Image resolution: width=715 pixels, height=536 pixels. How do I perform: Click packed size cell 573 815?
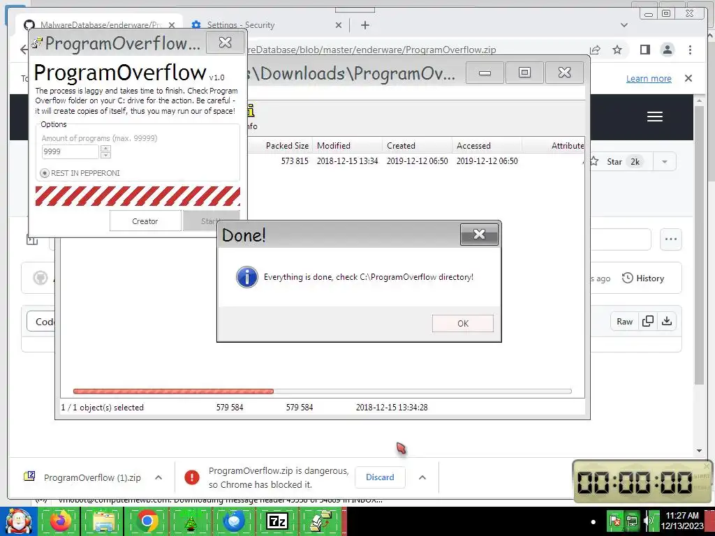(x=295, y=161)
